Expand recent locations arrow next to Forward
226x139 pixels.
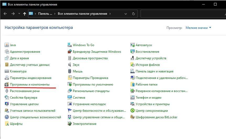tap(19, 14)
